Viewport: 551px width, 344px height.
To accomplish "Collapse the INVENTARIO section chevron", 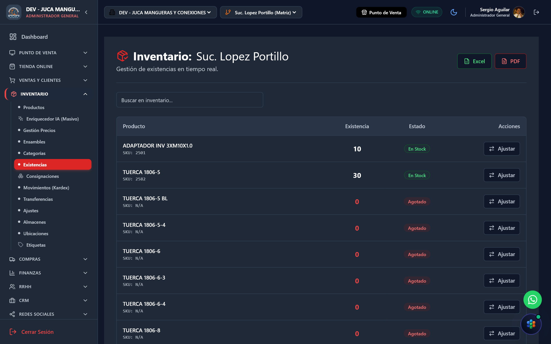I will (x=85, y=94).
